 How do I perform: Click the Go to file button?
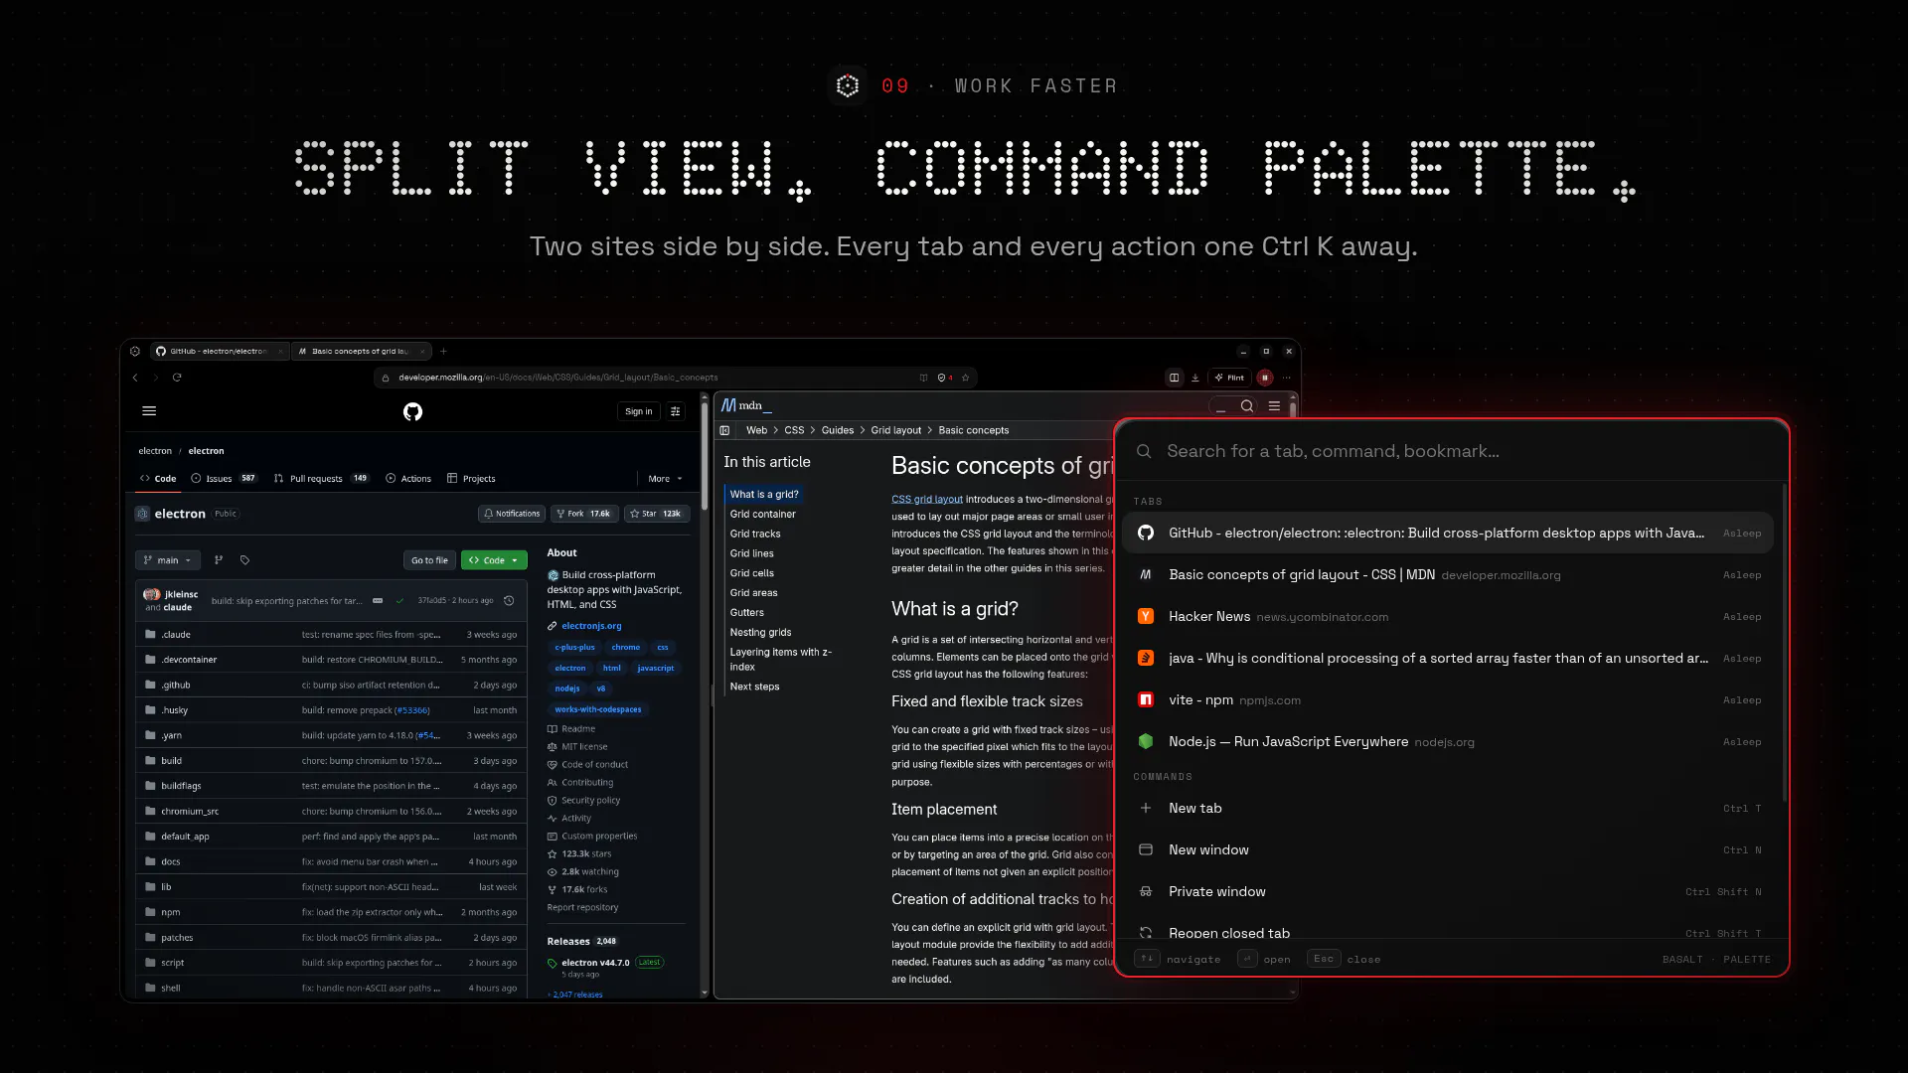coord(429,560)
